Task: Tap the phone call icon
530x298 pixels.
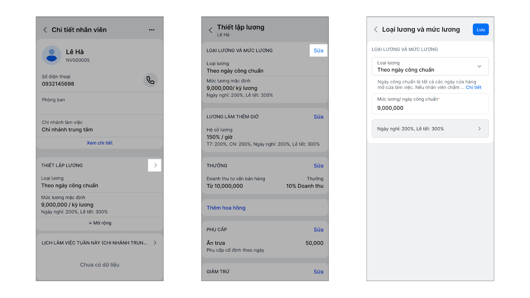Action: [150, 80]
